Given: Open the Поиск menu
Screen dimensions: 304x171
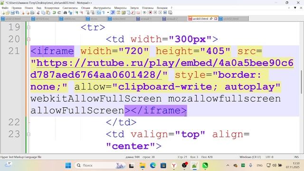Looking at the screenshot, I should coord(29,8).
